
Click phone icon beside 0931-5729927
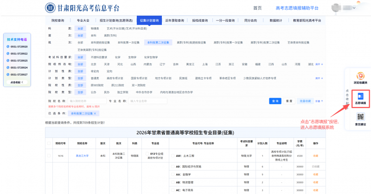(x=8, y=75)
